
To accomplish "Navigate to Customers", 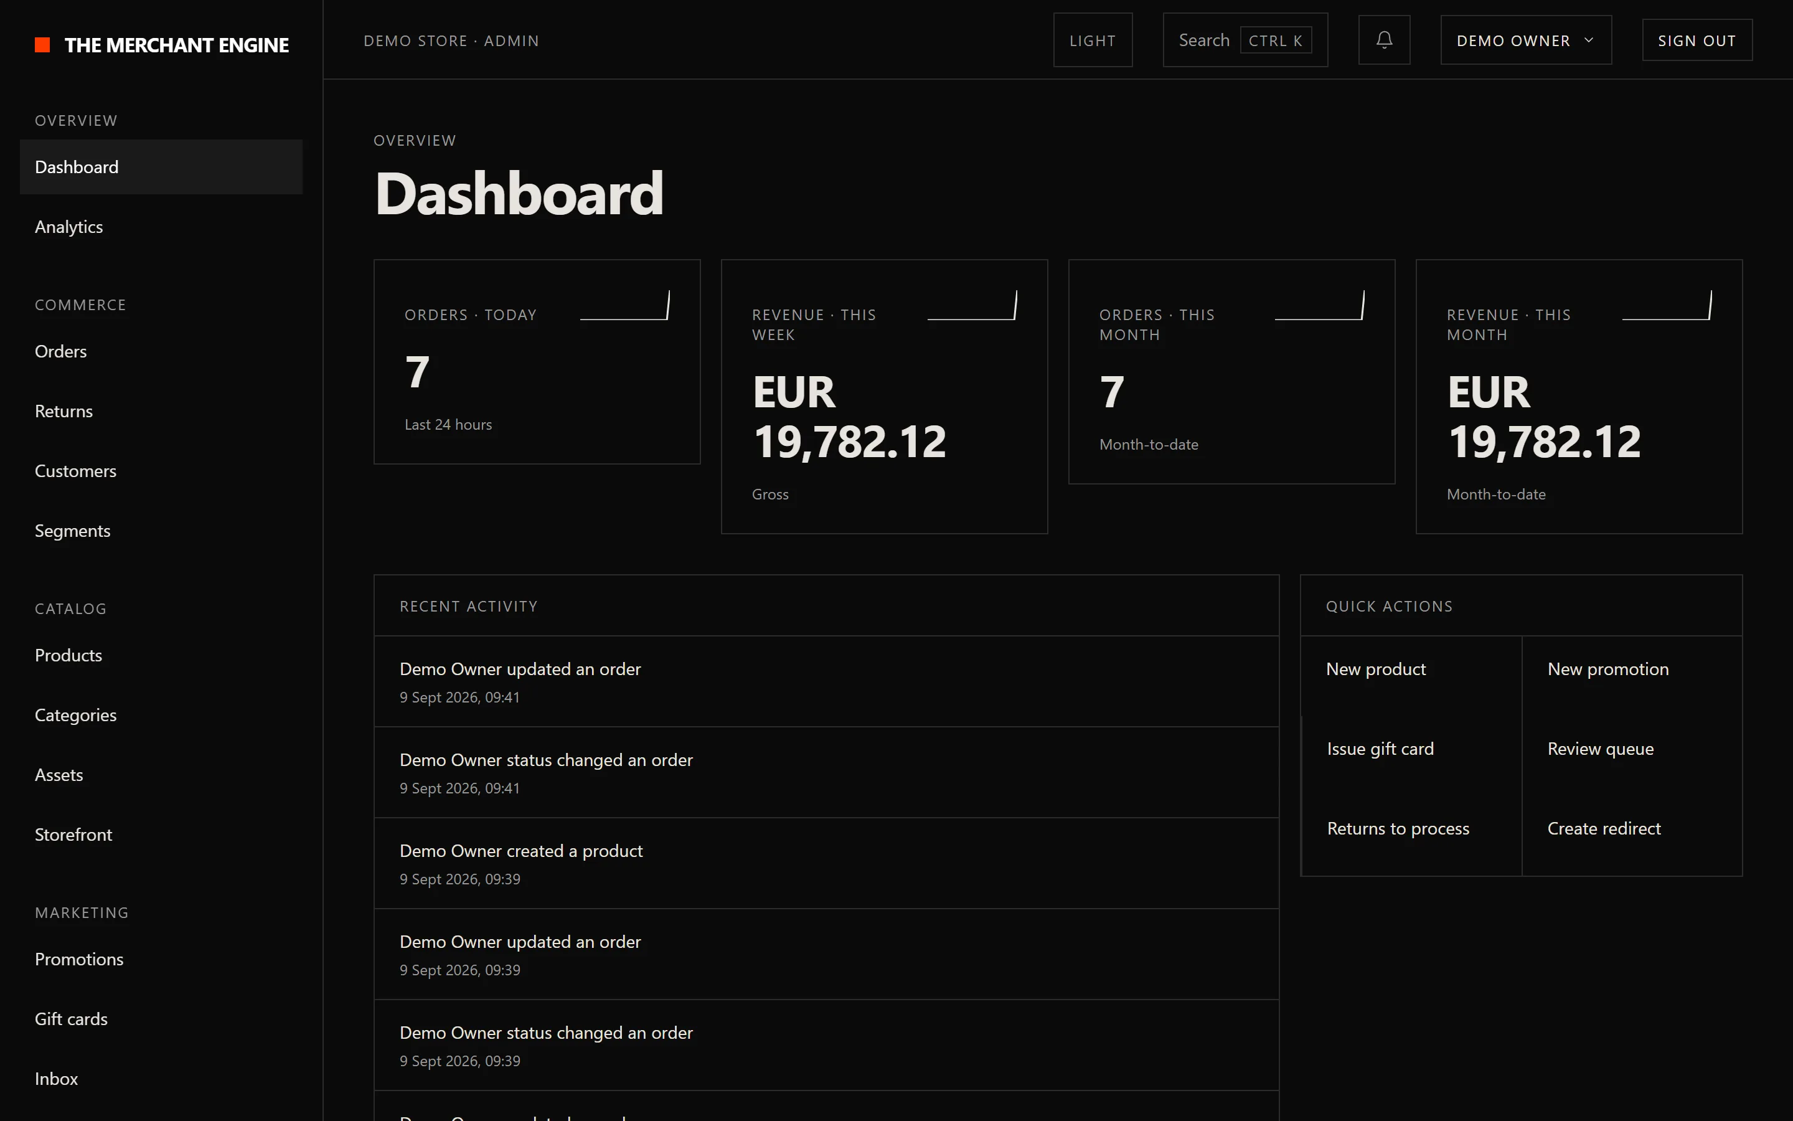I will (161, 471).
